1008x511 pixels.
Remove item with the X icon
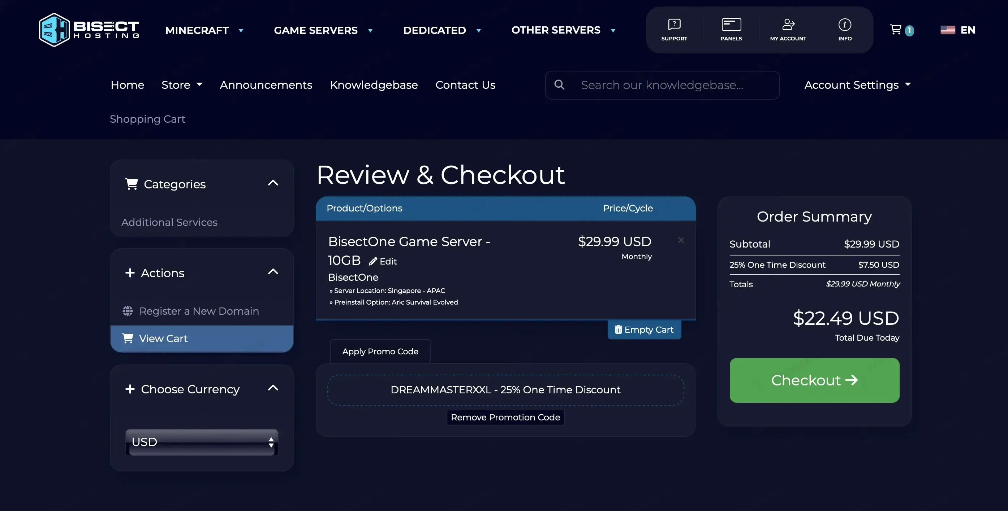[x=680, y=240]
